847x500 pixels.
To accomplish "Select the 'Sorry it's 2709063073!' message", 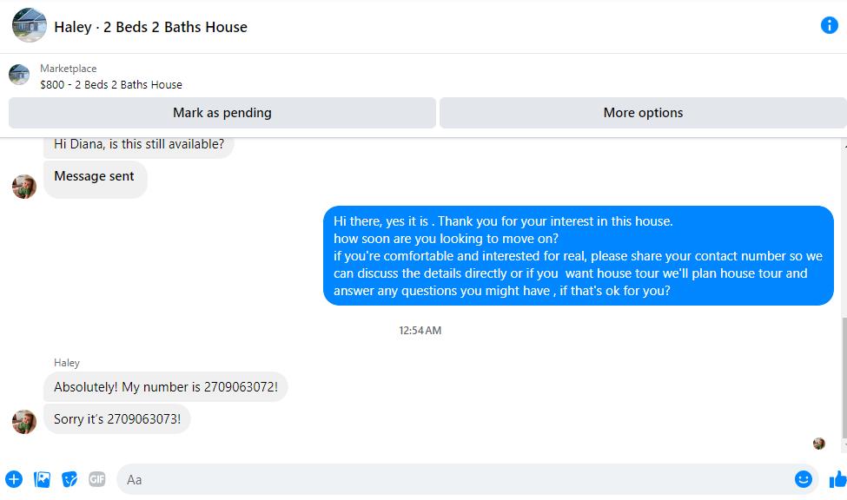I will (117, 419).
